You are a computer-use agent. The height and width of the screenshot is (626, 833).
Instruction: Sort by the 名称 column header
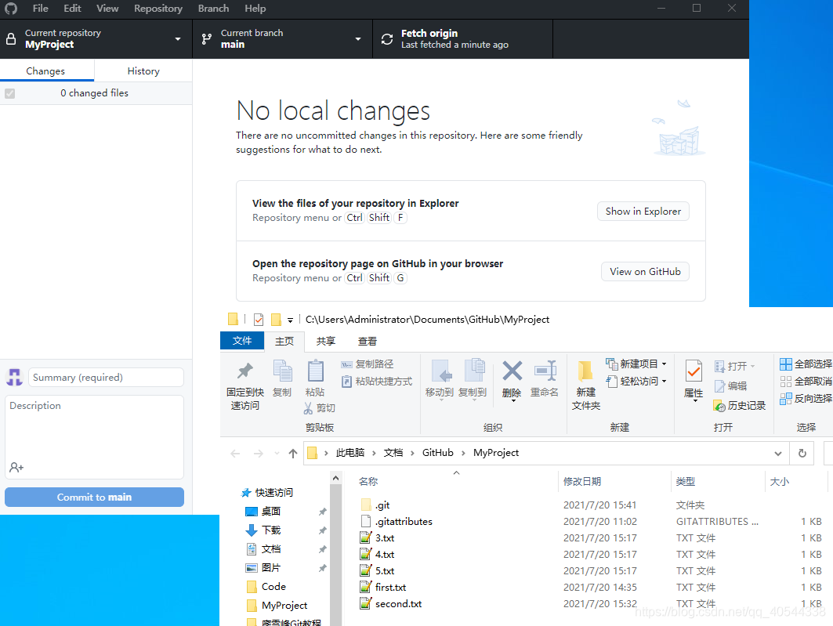(368, 482)
